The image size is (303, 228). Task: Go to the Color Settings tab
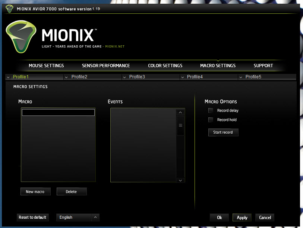pyautogui.click(x=165, y=66)
